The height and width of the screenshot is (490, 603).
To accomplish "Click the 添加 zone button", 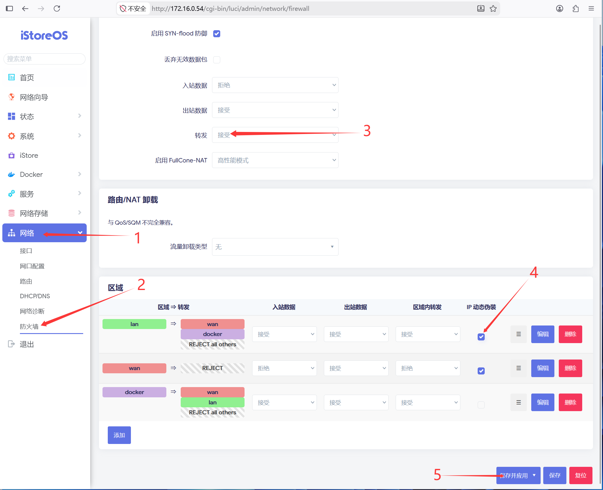I will pos(119,435).
